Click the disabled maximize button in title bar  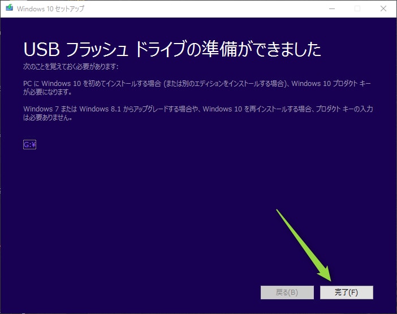(x=357, y=9)
